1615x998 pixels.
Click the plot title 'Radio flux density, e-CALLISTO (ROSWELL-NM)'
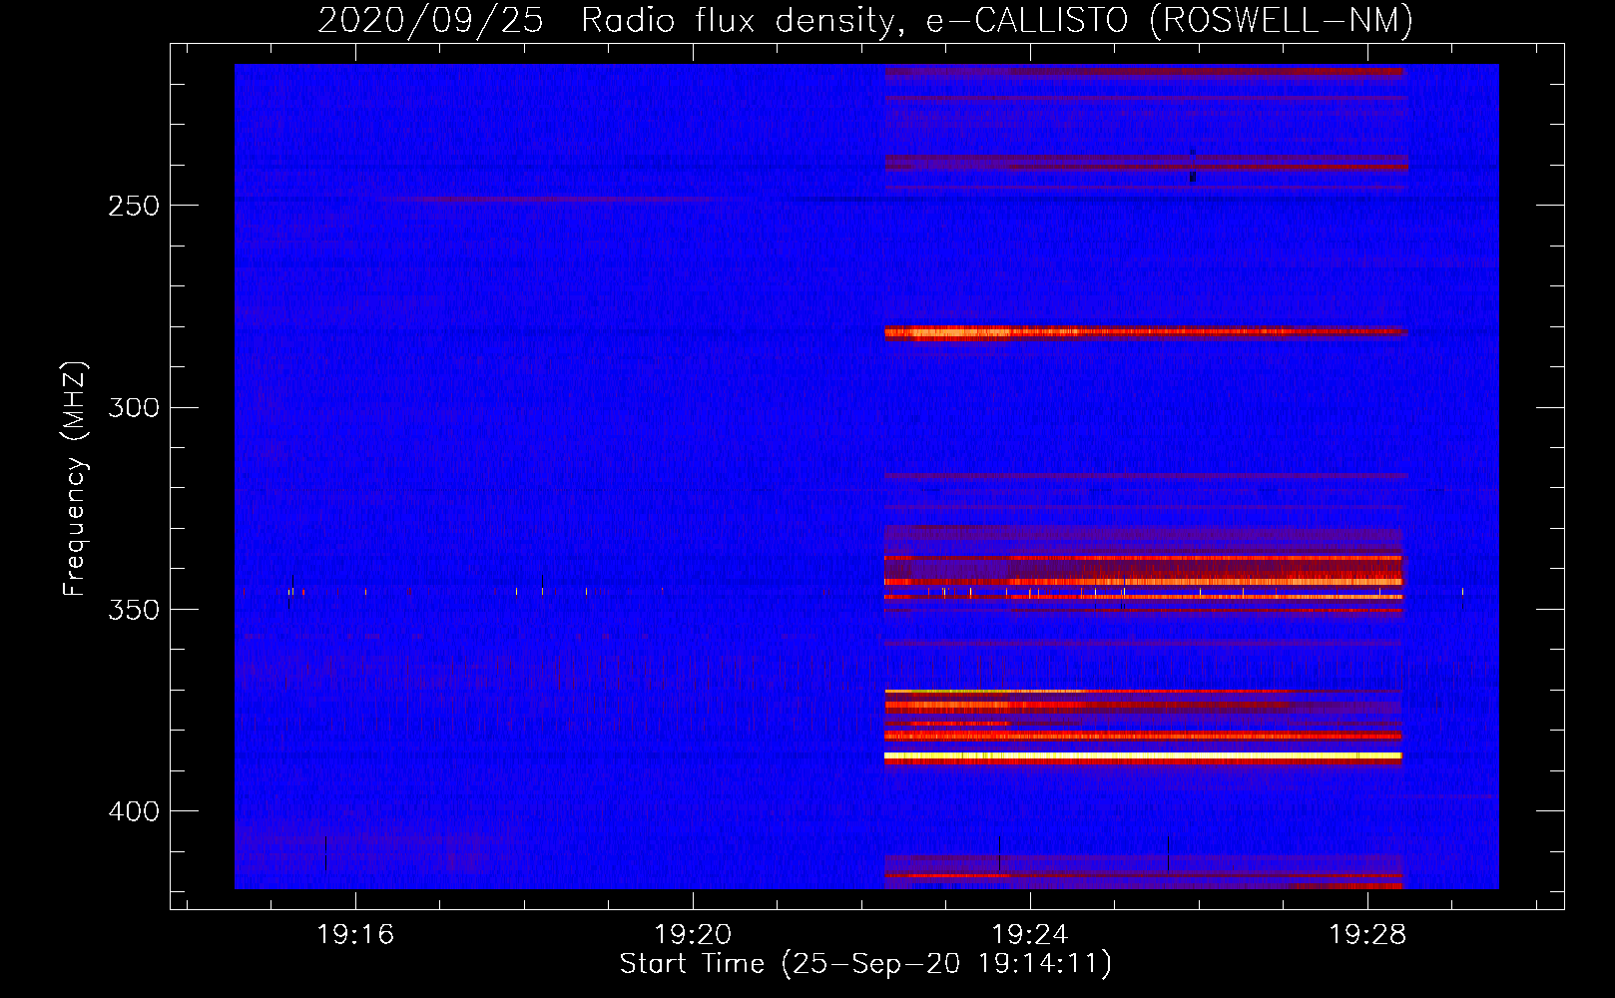click(996, 20)
